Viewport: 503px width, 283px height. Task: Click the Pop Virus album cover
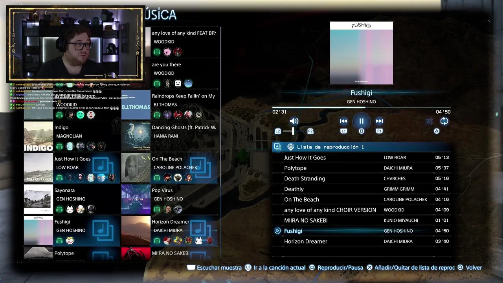[136, 199]
